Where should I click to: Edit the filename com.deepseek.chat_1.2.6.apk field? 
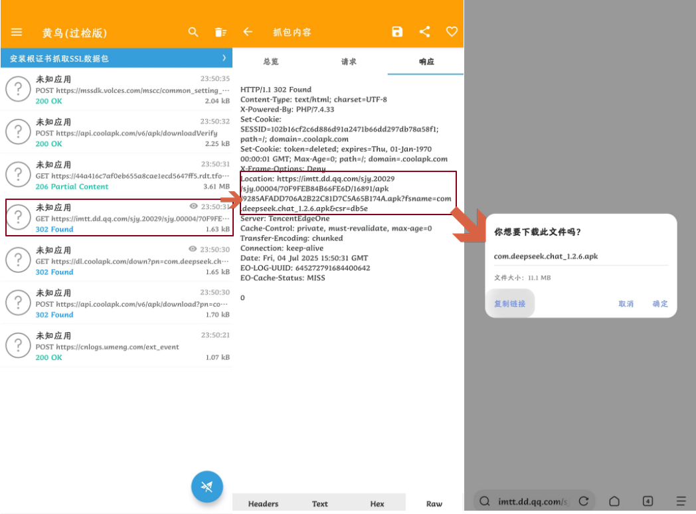(x=581, y=256)
